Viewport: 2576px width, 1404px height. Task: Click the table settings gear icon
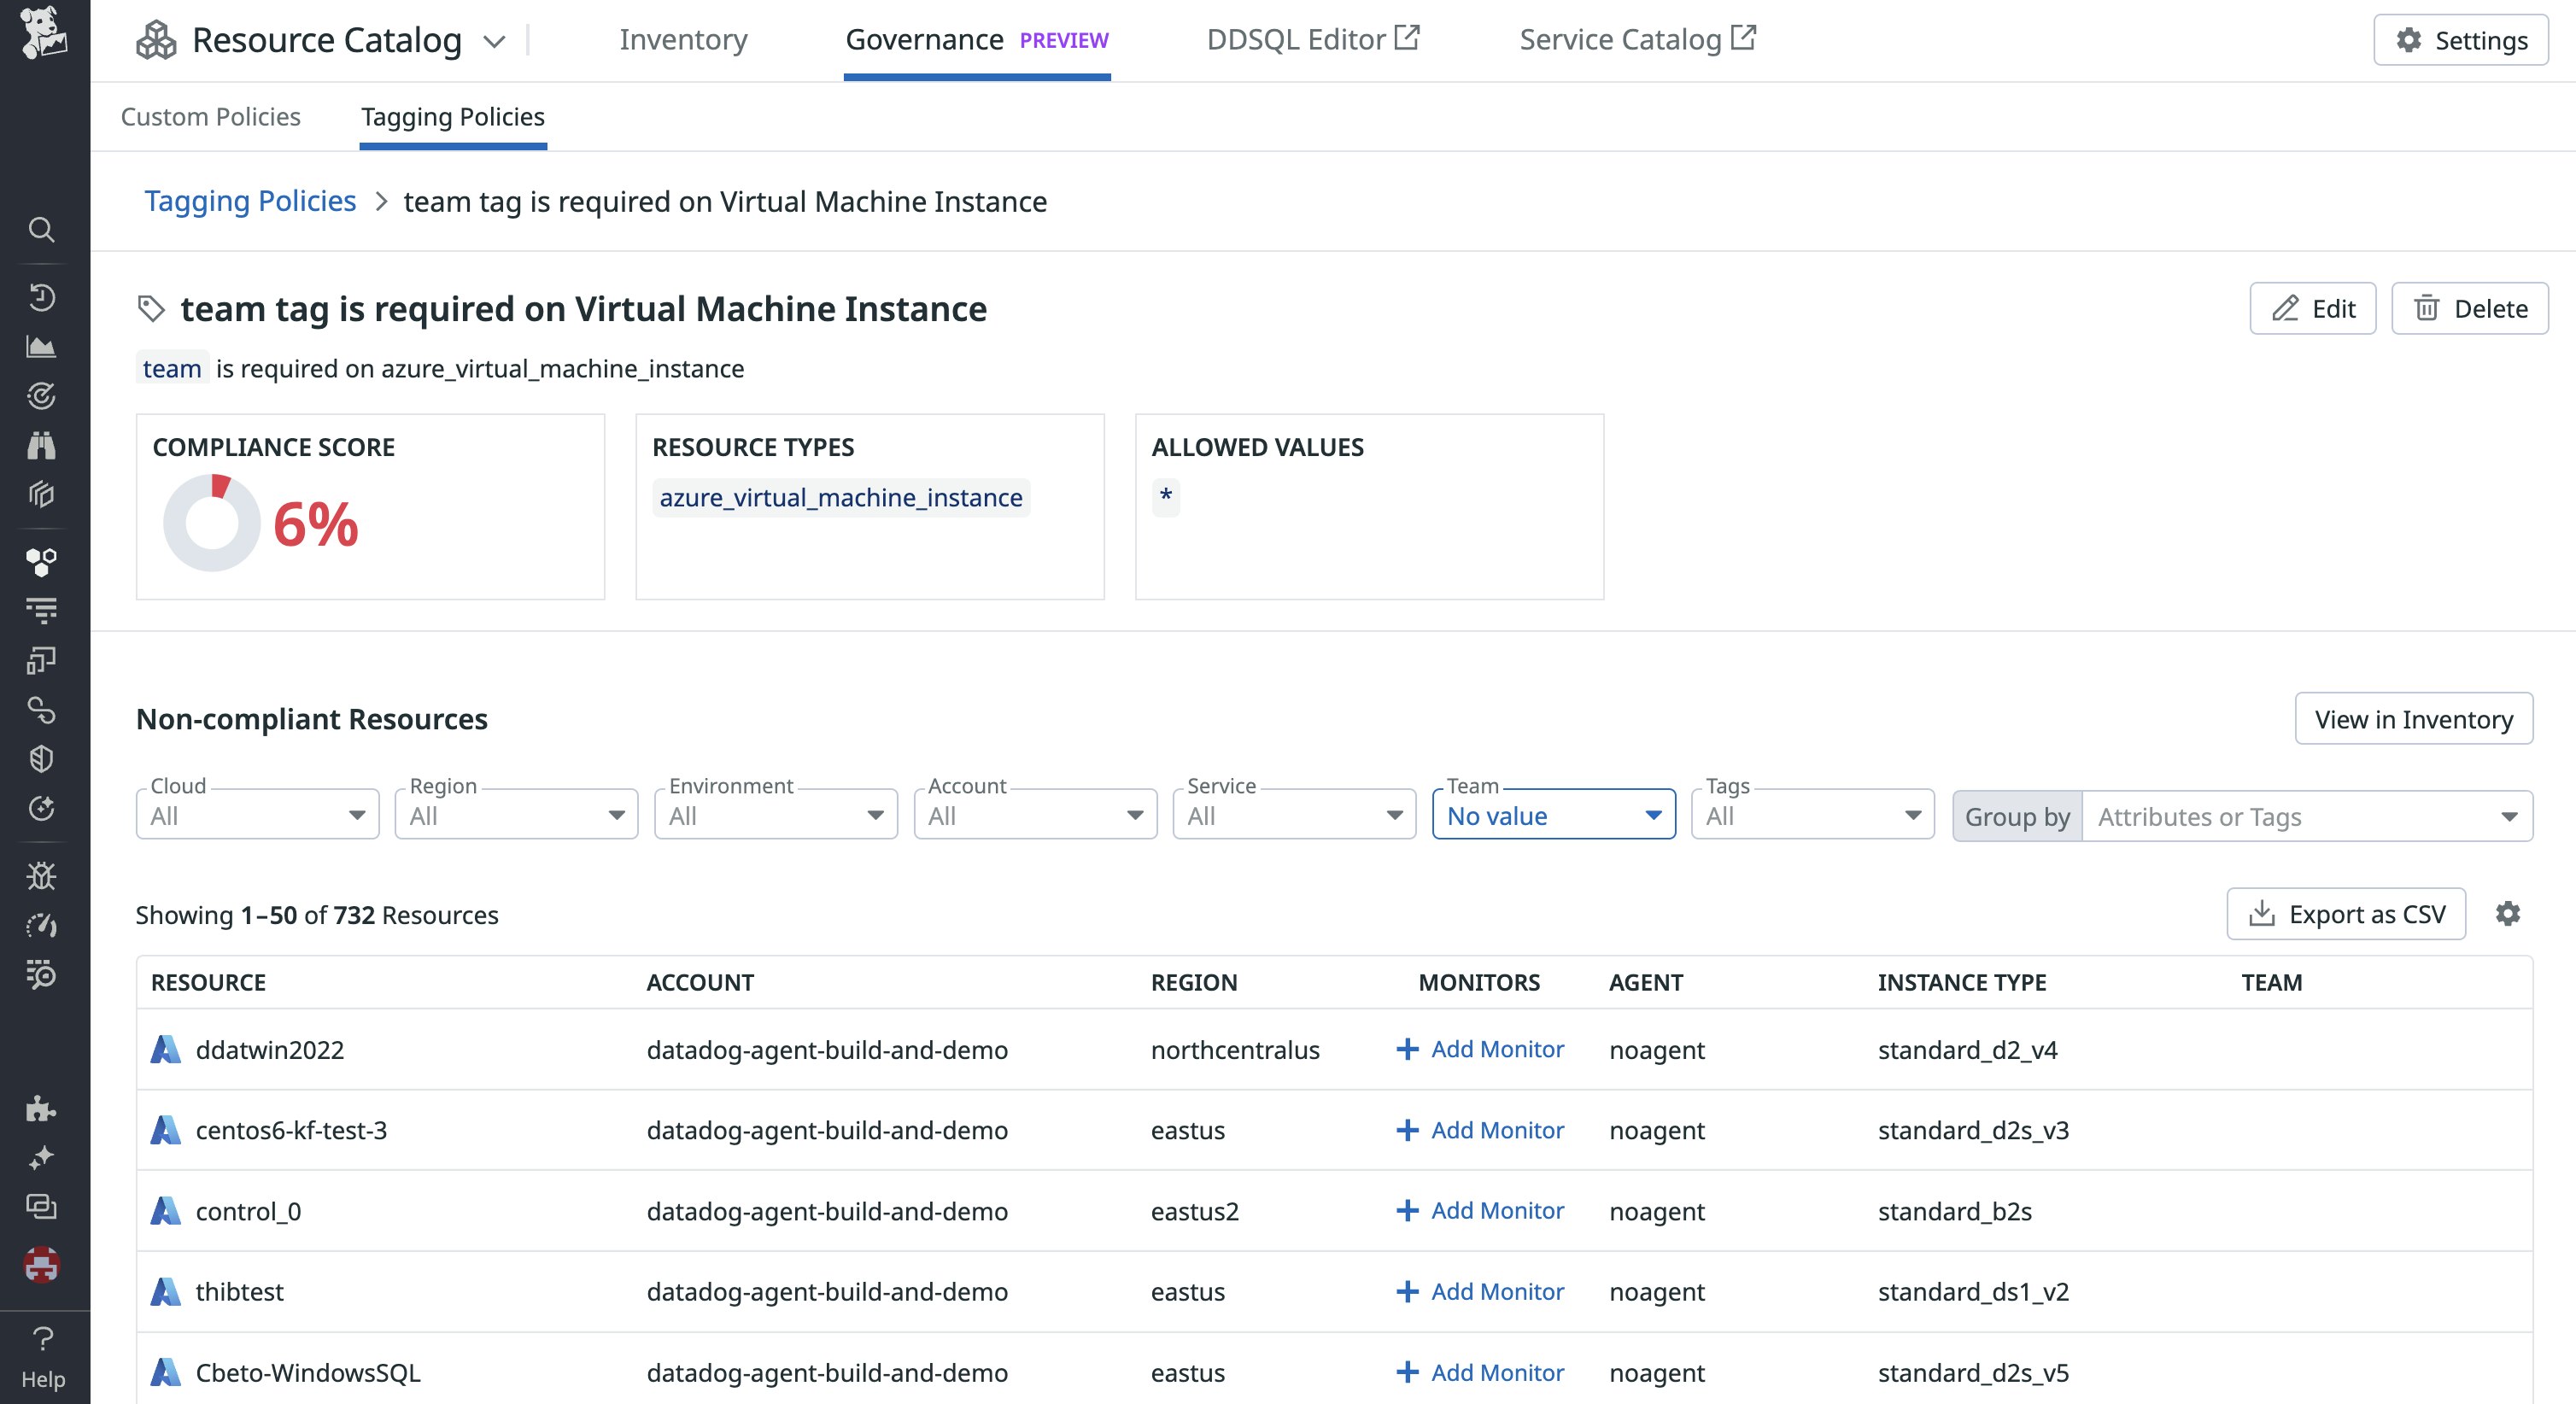[2507, 913]
